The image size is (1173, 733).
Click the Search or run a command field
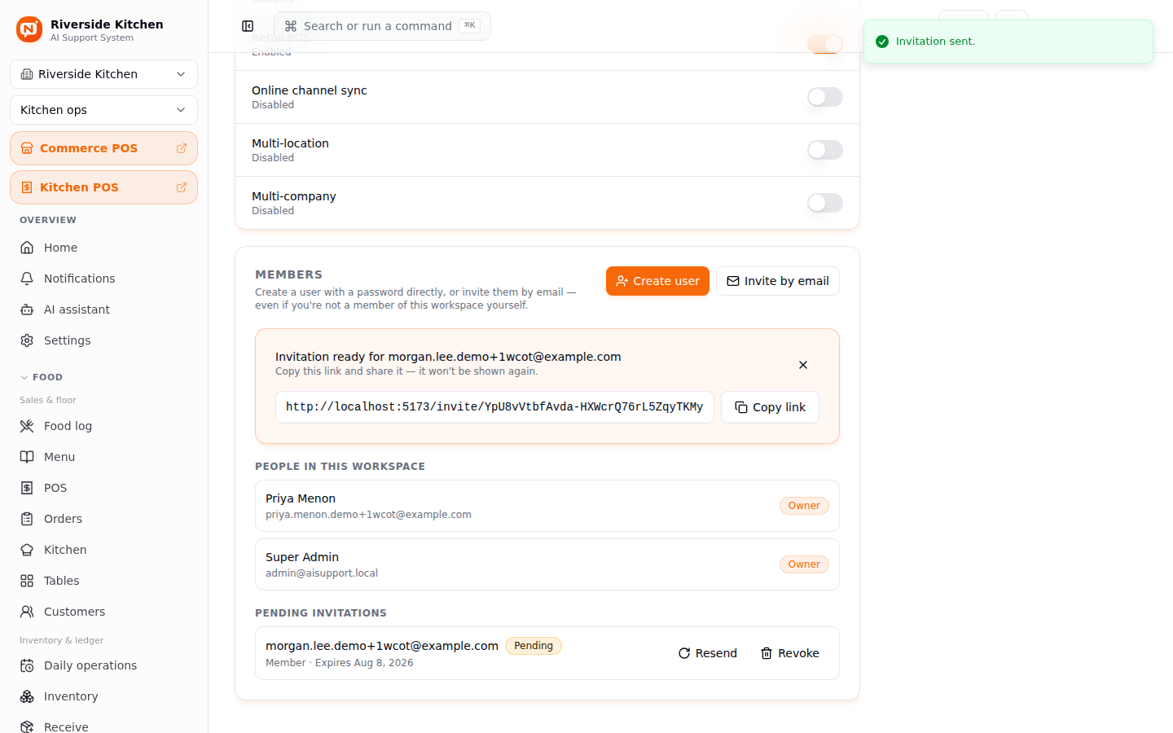(x=382, y=26)
